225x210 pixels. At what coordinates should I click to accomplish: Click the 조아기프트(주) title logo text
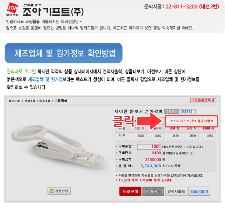tap(53, 12)
